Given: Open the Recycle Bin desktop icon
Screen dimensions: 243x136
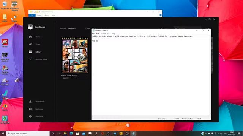Looking at the screenshot, I should pos(5,5).
